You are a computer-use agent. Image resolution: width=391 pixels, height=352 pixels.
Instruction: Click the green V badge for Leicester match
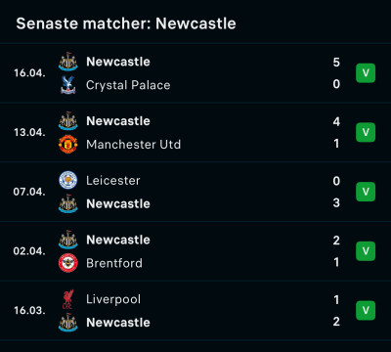[366, 192]
